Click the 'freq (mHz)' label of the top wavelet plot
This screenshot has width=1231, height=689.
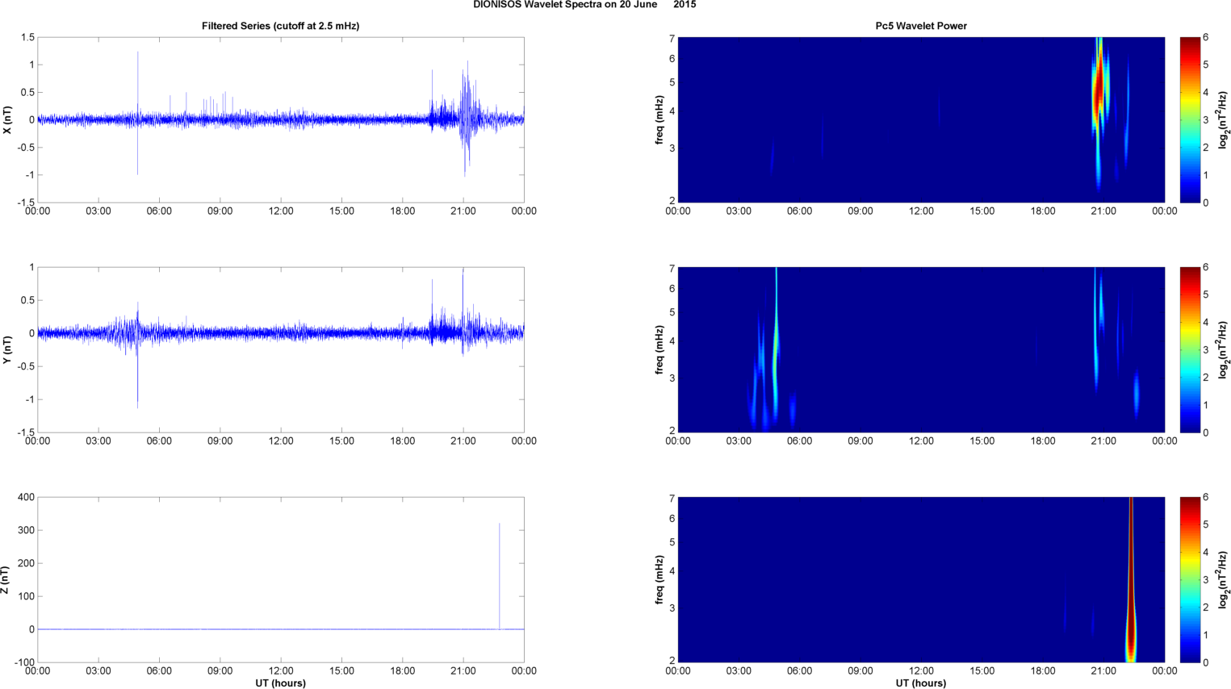(659, 119)
